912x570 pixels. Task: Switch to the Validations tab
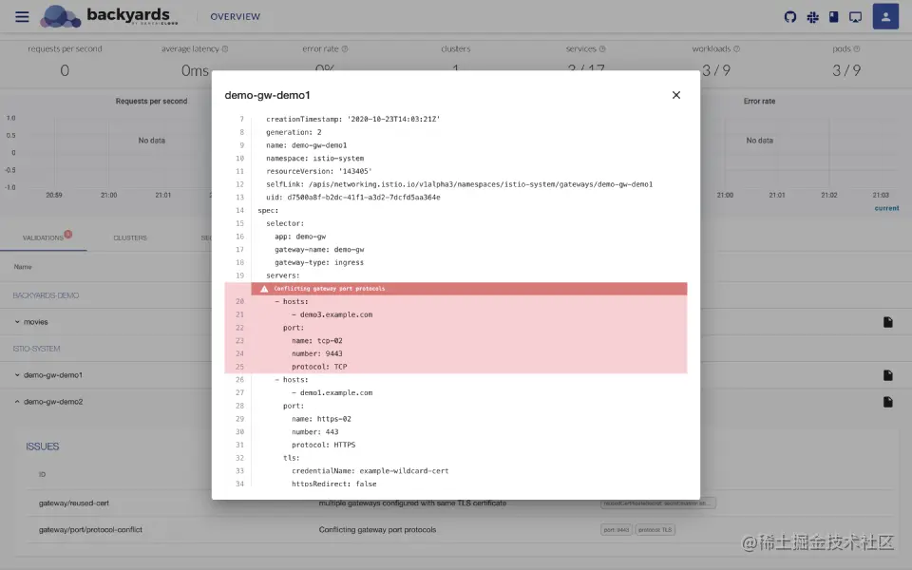[43, 237]
